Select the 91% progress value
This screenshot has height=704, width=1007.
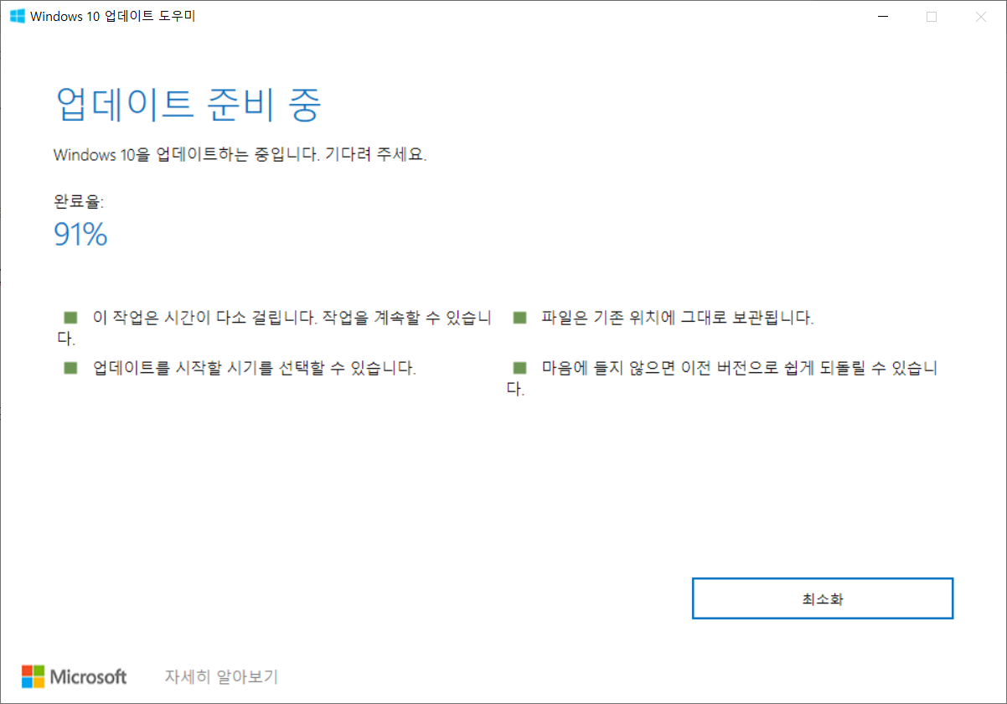click(x=80, y=235)
